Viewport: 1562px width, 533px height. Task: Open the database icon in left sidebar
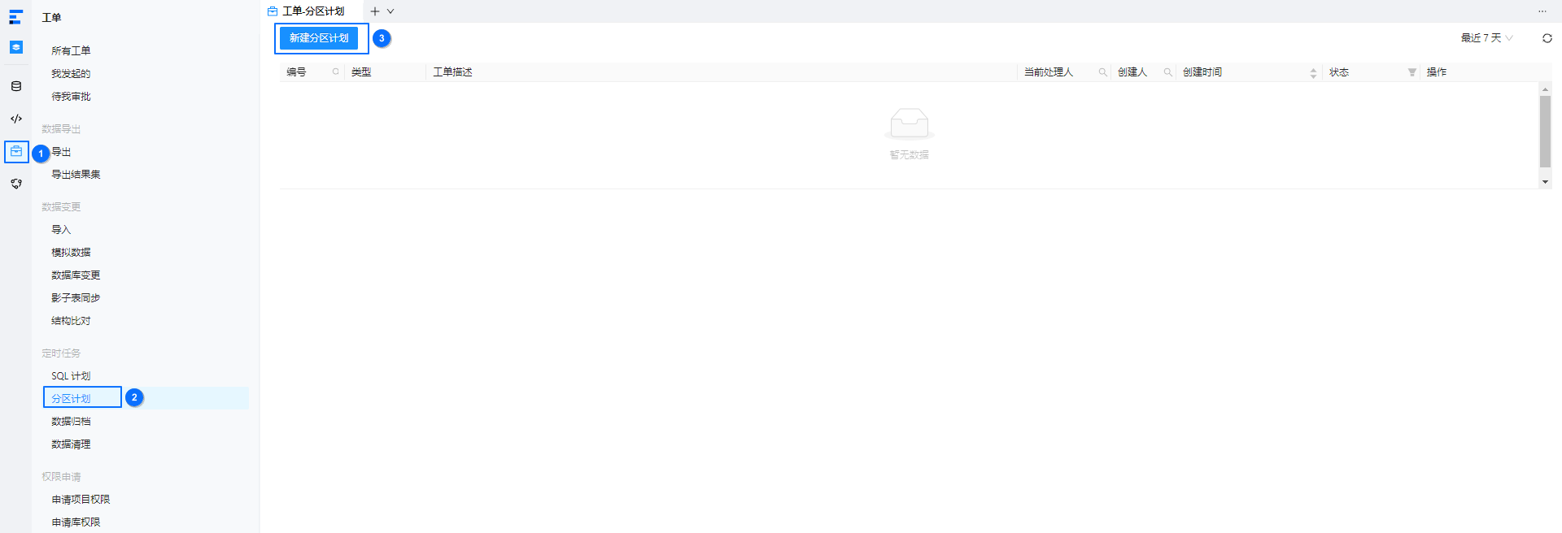pyautogui.click(x=16, y=86)
